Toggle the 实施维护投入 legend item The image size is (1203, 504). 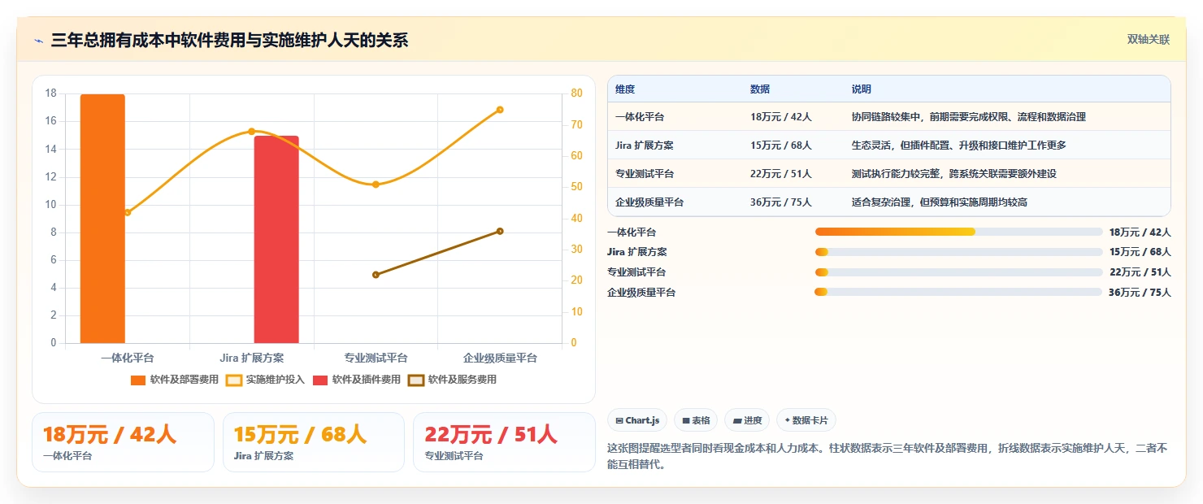pyautogui.click(x=265, y=380)
